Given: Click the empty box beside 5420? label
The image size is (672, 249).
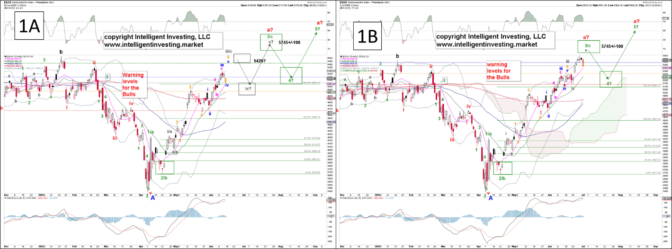Looking at the screenshot, I should [242, 58].
